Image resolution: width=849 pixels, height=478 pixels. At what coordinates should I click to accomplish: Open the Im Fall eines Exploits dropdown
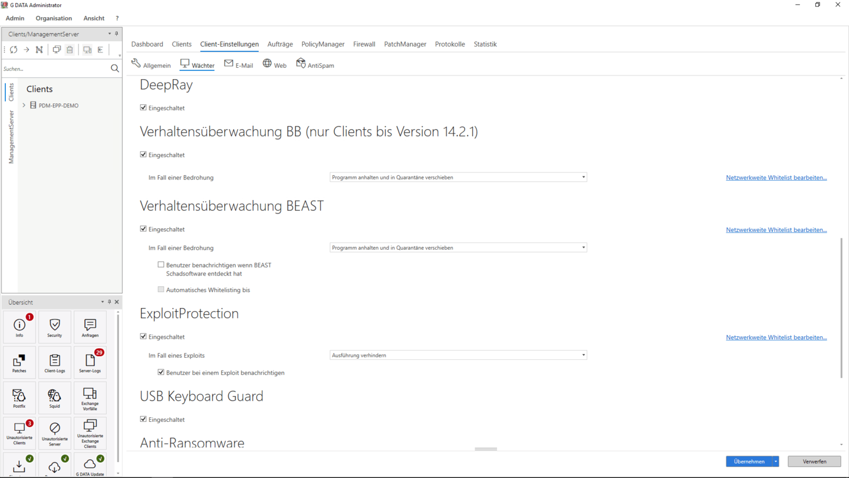(x=458, y=355)
